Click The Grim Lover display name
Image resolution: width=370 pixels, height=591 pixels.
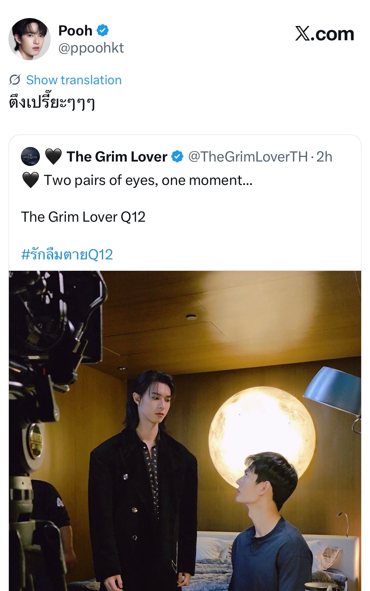coord(117,156)
